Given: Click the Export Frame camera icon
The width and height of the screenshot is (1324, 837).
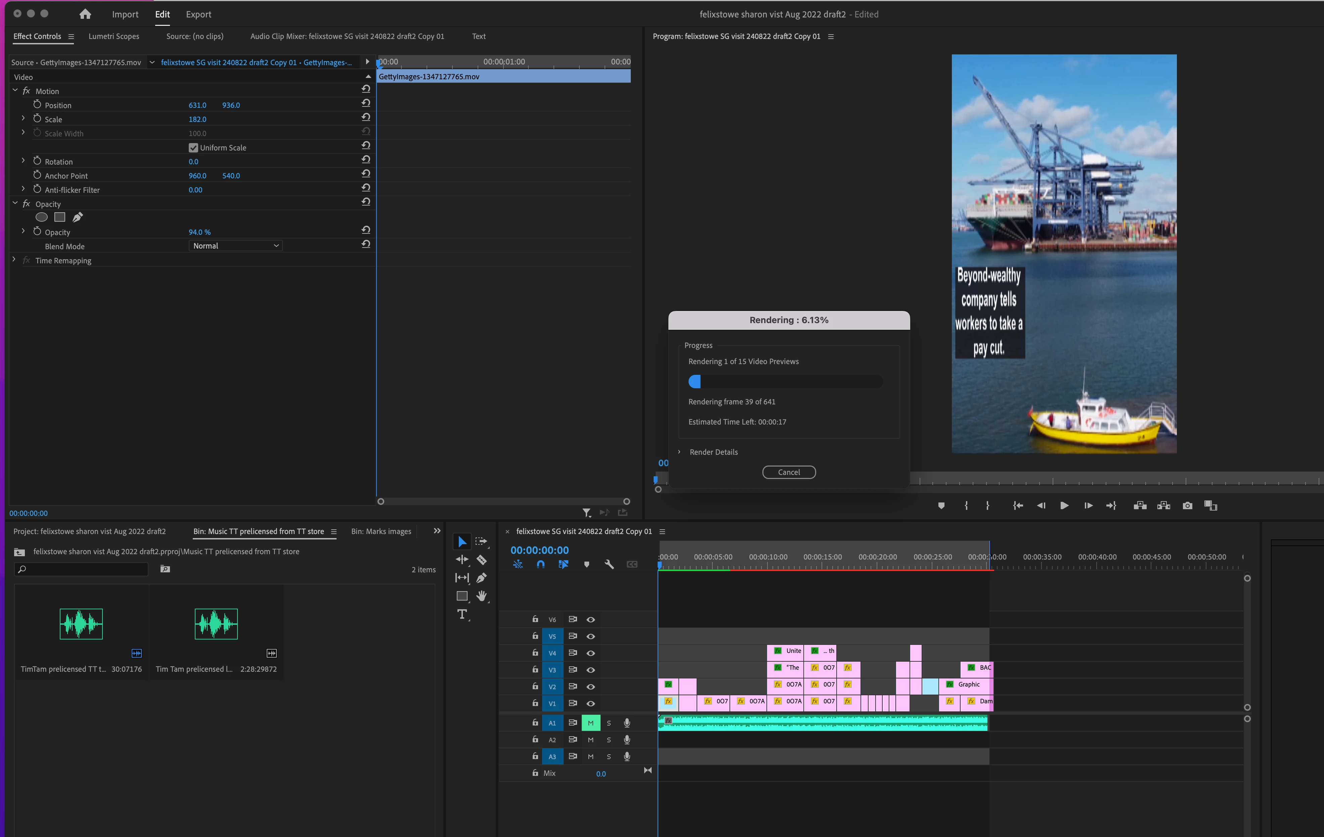Looking at the screenshot, I should (1187, 505).
